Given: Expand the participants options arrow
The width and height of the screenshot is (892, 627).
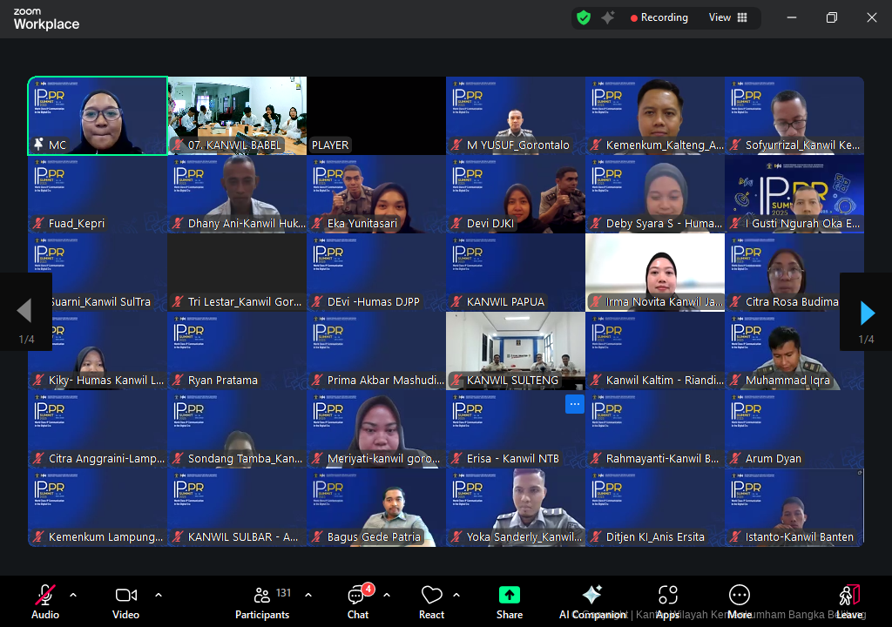Looking at the screenshot, I should tap(308, 595).
